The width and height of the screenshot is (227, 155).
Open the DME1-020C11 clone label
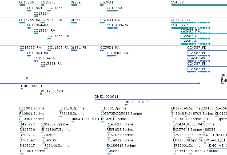pyautogui.click(x=106, y=96)
